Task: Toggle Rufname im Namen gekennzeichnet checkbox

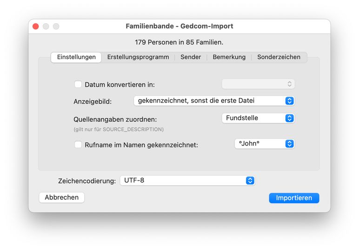Action: click(78, 145)
